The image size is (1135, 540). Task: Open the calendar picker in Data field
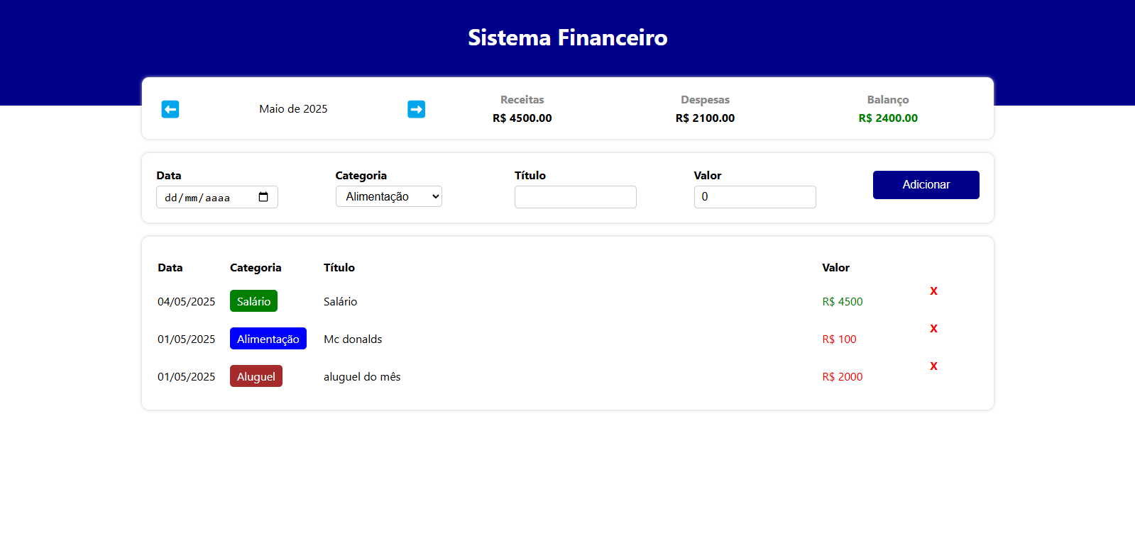coord(263,197)
